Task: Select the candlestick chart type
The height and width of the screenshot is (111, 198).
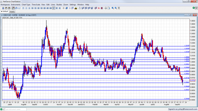Action: coord(13,8)
